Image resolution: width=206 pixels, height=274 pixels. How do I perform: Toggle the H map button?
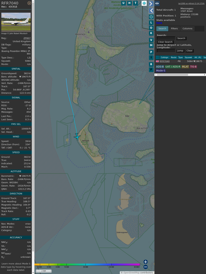coord(129,3)
